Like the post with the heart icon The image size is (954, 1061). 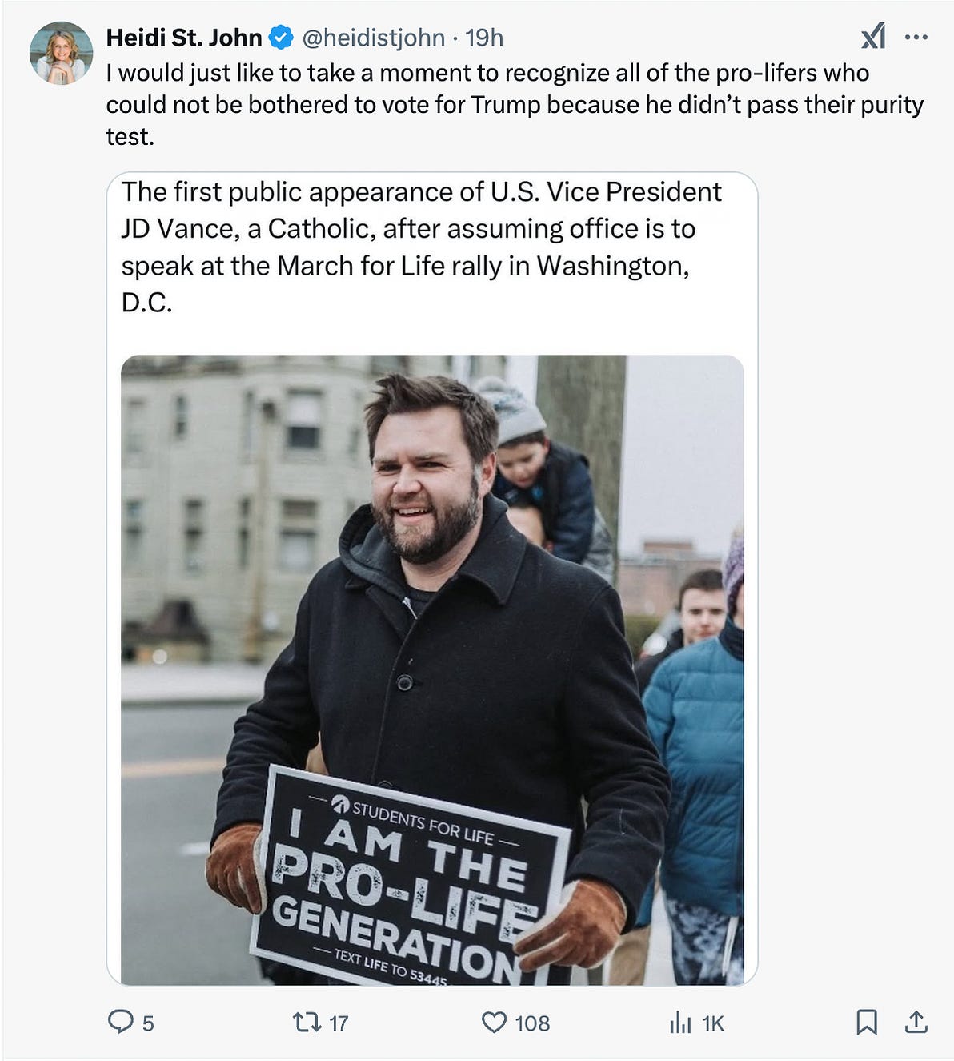coord(494,1023)
